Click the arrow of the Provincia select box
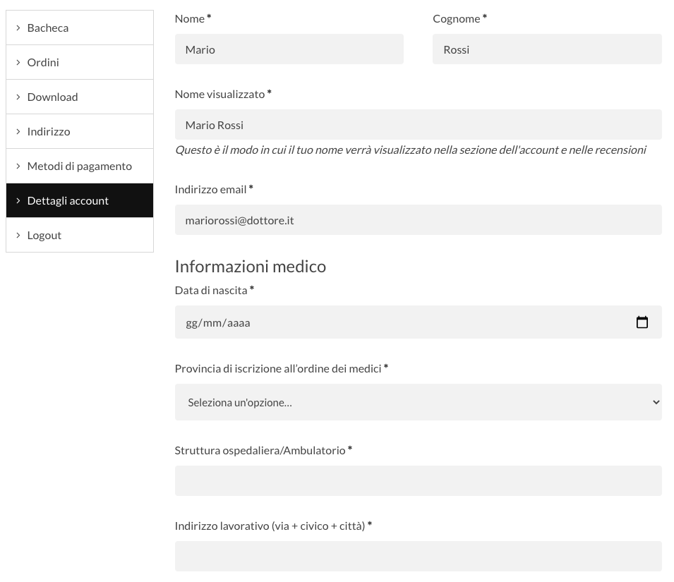 [x=656, y=402]
